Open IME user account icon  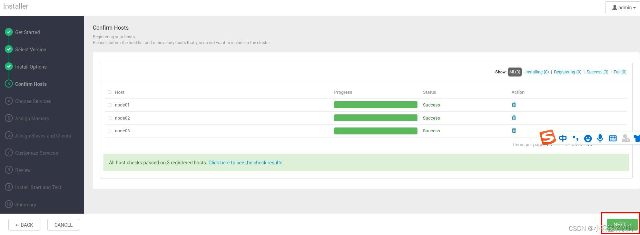point(626,138)
